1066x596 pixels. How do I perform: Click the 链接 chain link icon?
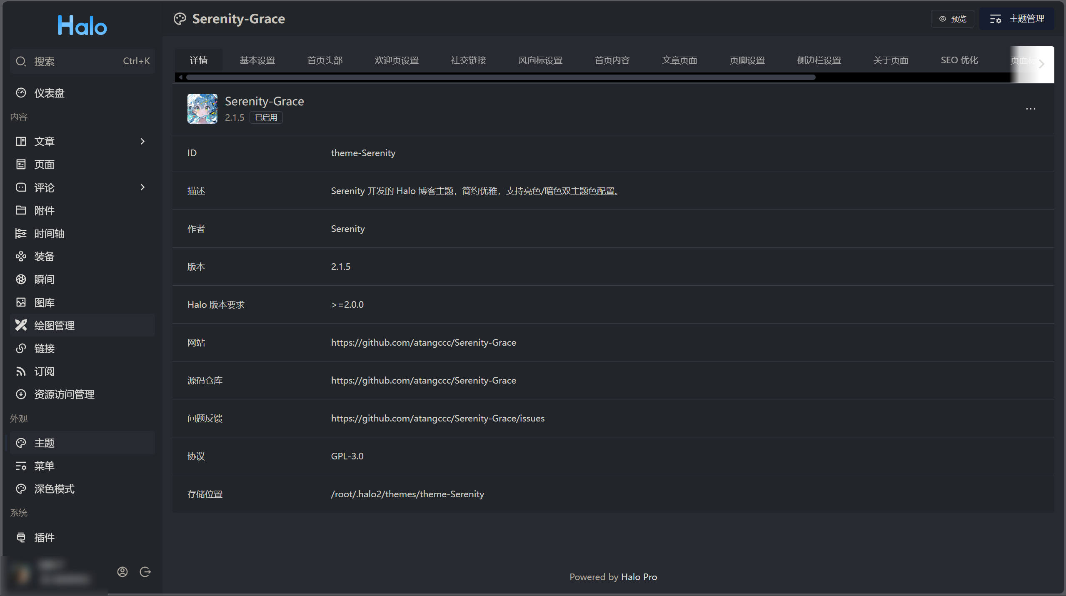point(21,348)
